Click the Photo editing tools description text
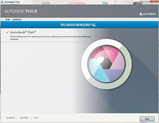 (51, 38)
